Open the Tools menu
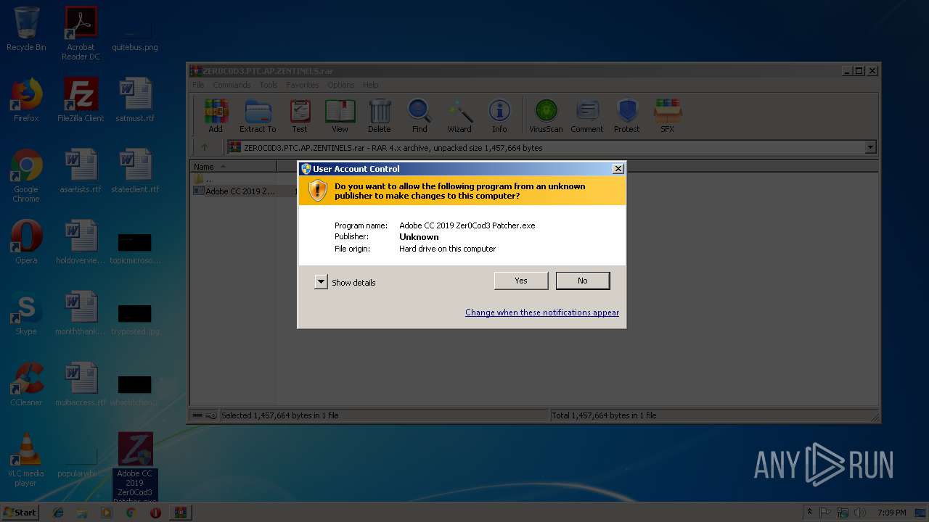The width and height of the screenshot is (929, 522). (x=269, y=85)
